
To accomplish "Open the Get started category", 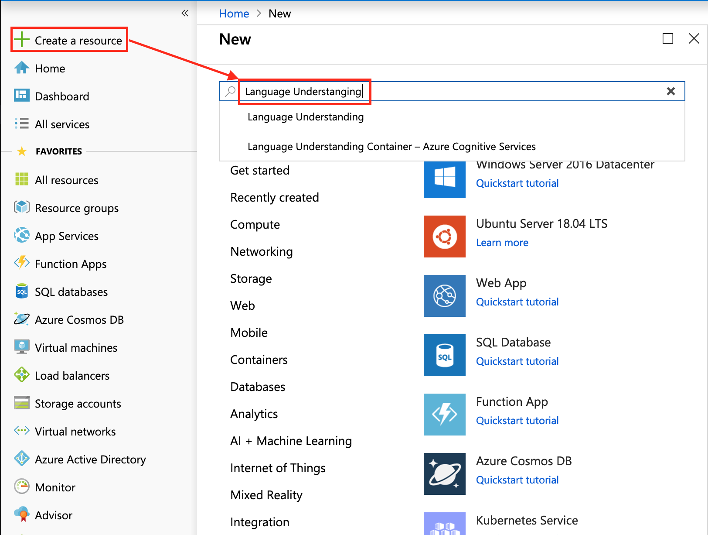I will (x=260, y=170).
